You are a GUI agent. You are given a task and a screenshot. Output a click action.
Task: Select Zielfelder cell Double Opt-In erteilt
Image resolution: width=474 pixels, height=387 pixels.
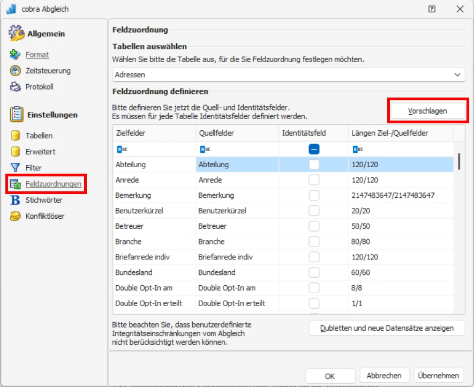[x=154, y=303]
